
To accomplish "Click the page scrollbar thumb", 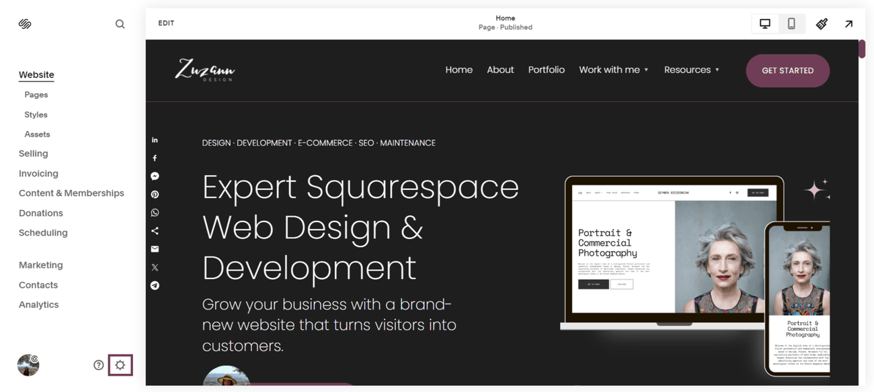I will (862, 49).
